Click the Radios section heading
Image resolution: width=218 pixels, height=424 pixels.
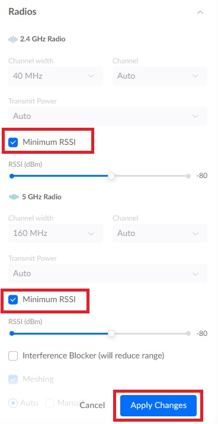23,12
